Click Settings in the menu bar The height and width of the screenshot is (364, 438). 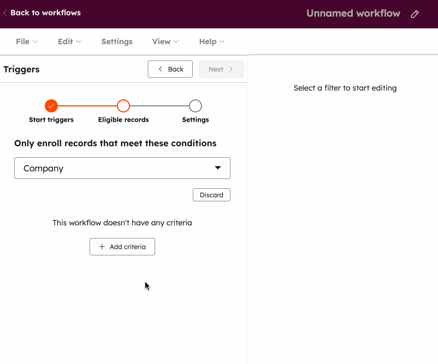click(117, 41)
